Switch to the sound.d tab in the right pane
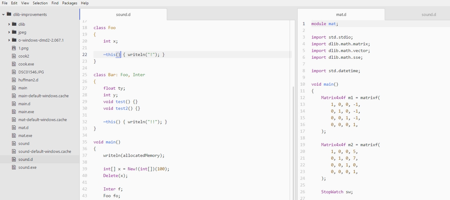Viewport: 450px width, 200px height. (429, 14)
